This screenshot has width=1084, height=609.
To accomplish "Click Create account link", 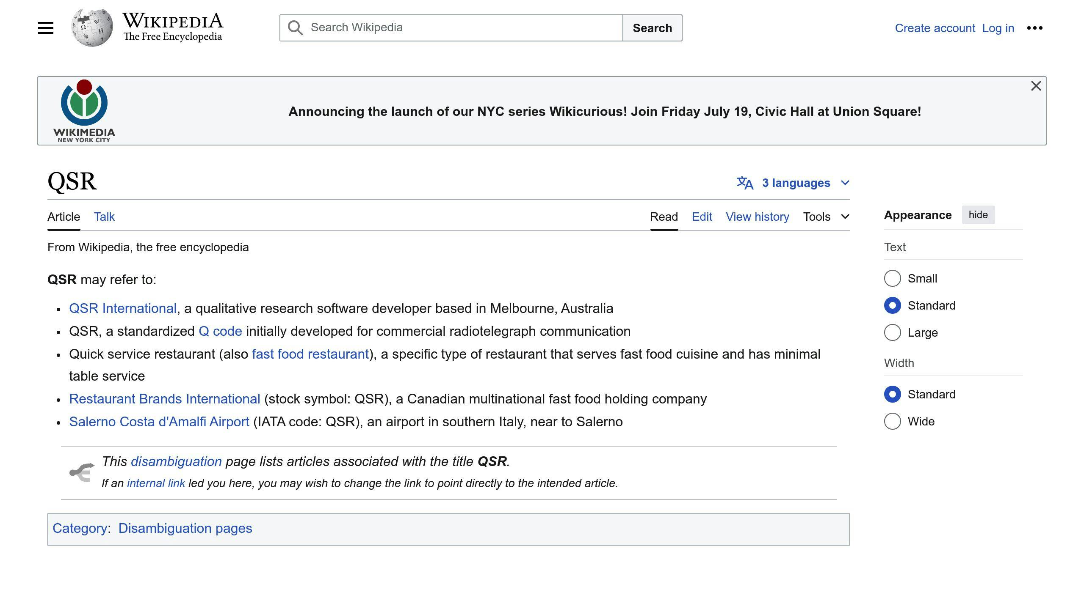I will click(935, 28).
